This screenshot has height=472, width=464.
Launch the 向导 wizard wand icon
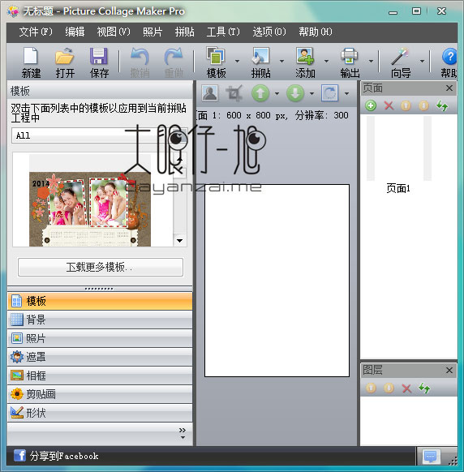pos(400,56)
